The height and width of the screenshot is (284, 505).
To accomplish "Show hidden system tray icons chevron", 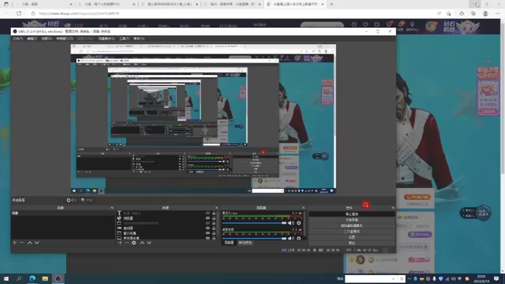I will click(x=409, y=279).
